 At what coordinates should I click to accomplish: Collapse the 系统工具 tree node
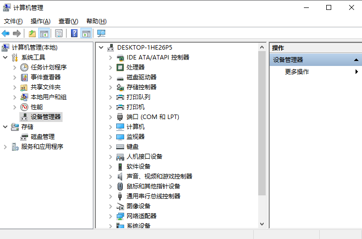[x=5, y=58]
